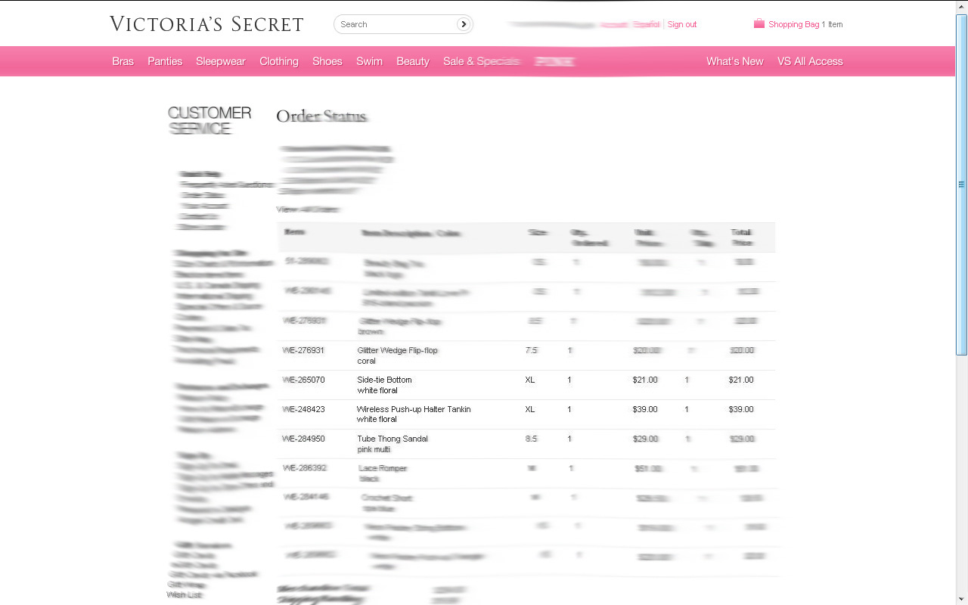Select size XL in Side-tie Bottom row
The image size is (968, 605).
pos(529,380)
